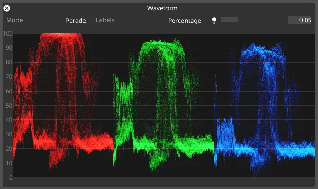The image size is (318, 189).
Task: Click the 50 scale label
Action: pyautogui.click(x=9, y=106)
